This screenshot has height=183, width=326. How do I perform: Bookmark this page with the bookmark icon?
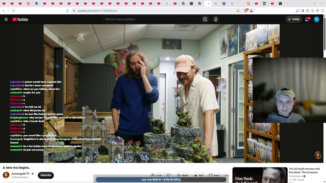click(67, 11)
